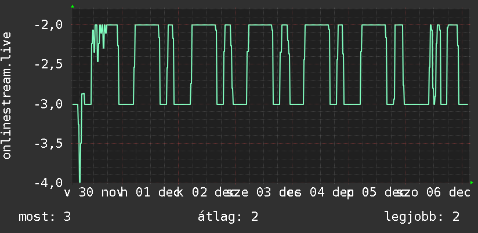This screenshot has height=233, width=478.
Task: Click the 'átlag: 2' statistic
Action: 228,217
